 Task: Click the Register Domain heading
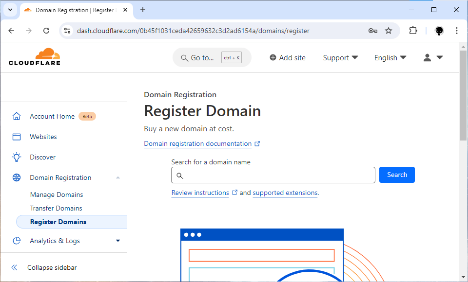point(202,111)
